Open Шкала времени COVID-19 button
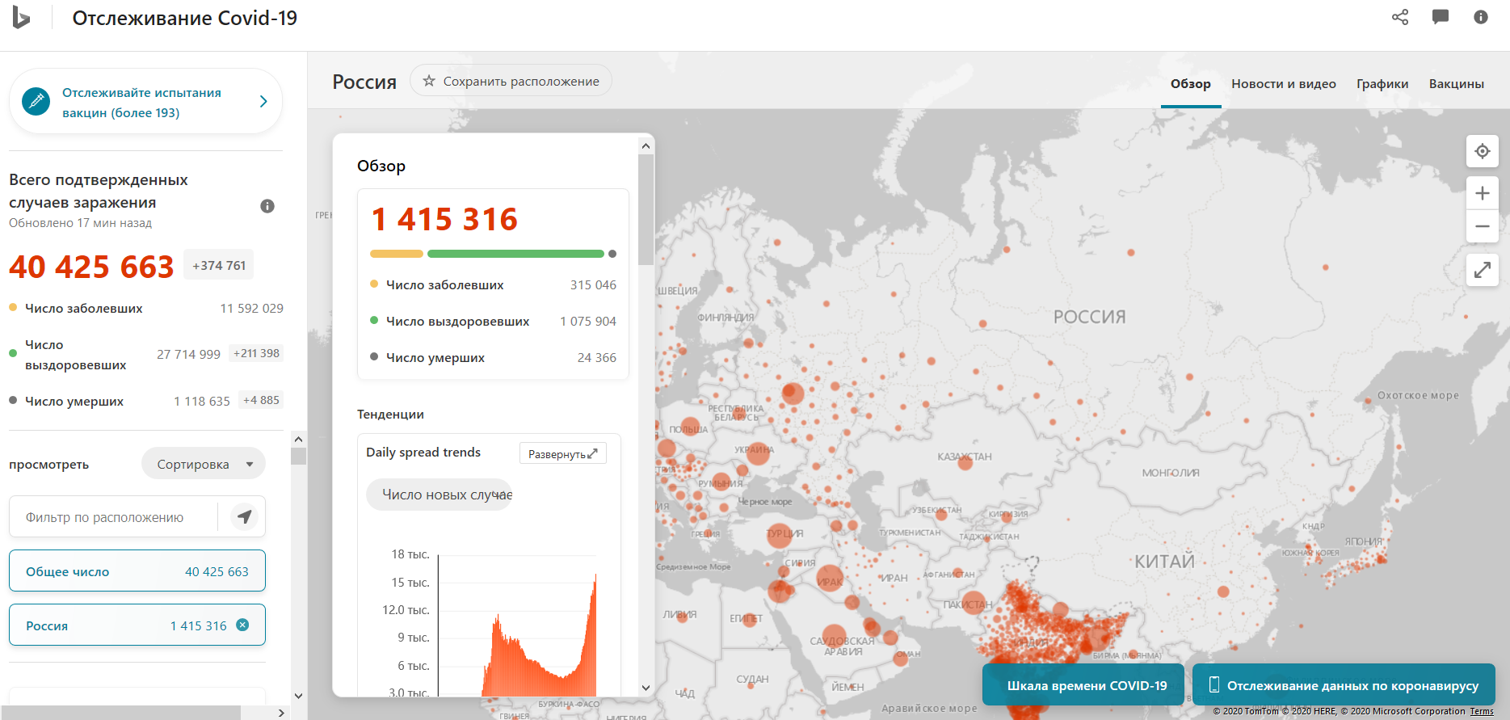1510x720 pixels. (1086, 685)
